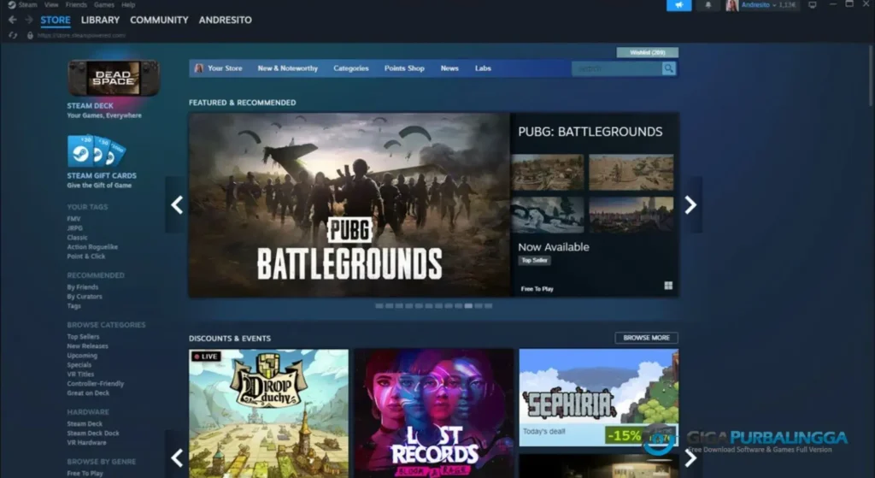Viewport: 875px width, 478px height.
Task: Show next featured game arrow
Action: coord(690,205)
